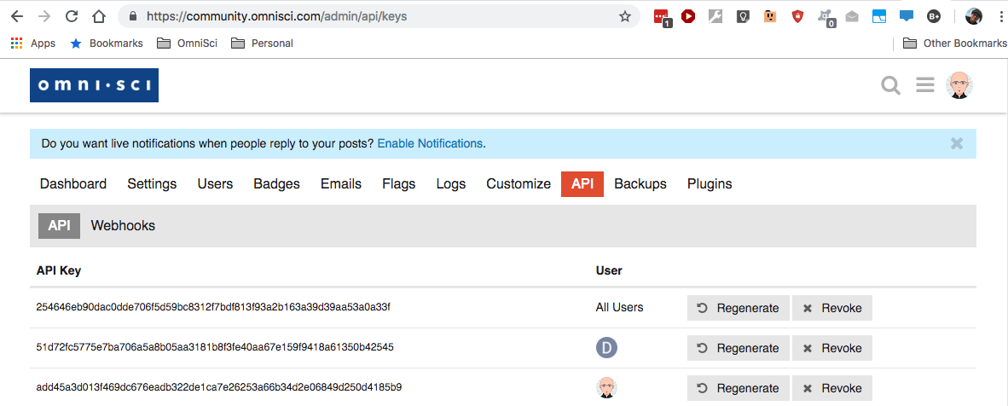This screenshot has height=406, width=1008.
Task: Select the API sub-tab in gray bar
Action: click(x=59, y=226)
